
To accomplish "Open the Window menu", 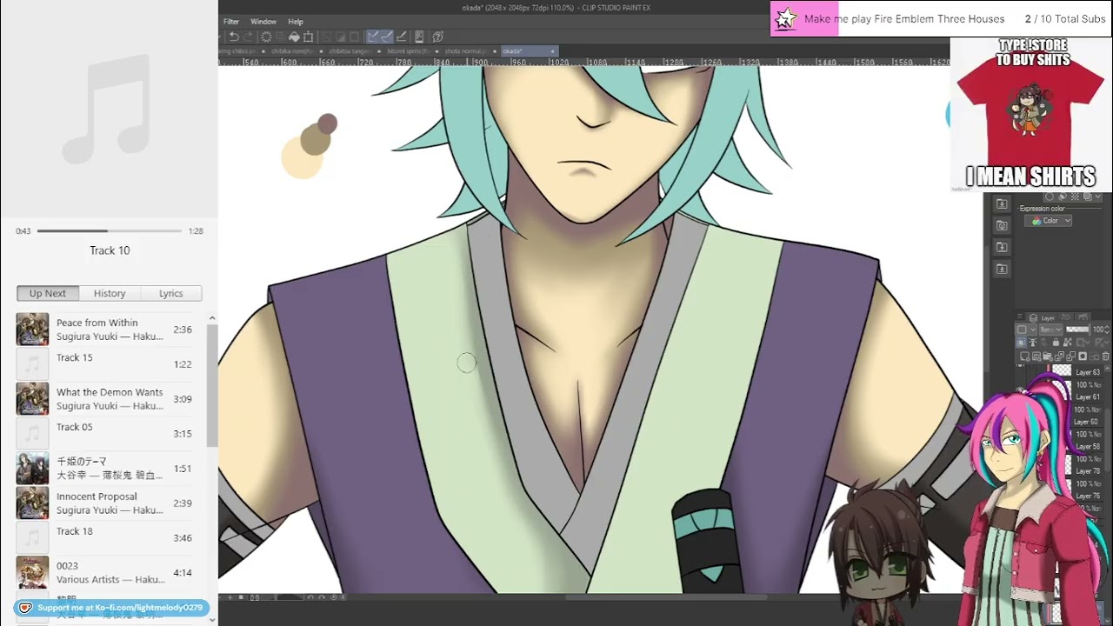I will [263, 22].
